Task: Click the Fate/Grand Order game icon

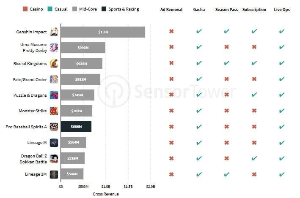Action: [54, 79]
